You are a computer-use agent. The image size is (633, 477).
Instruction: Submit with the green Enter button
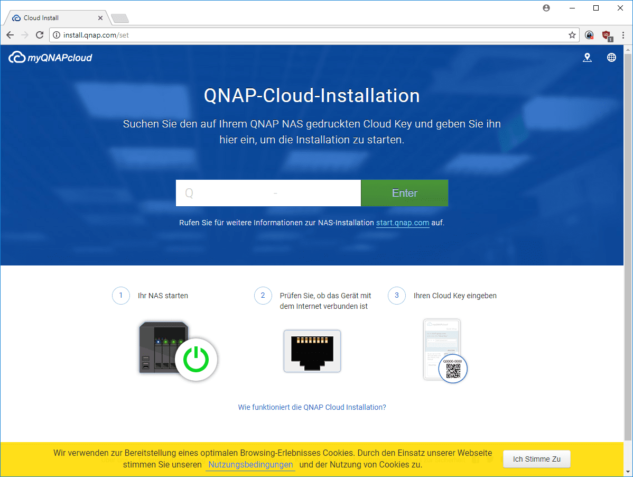405,193
